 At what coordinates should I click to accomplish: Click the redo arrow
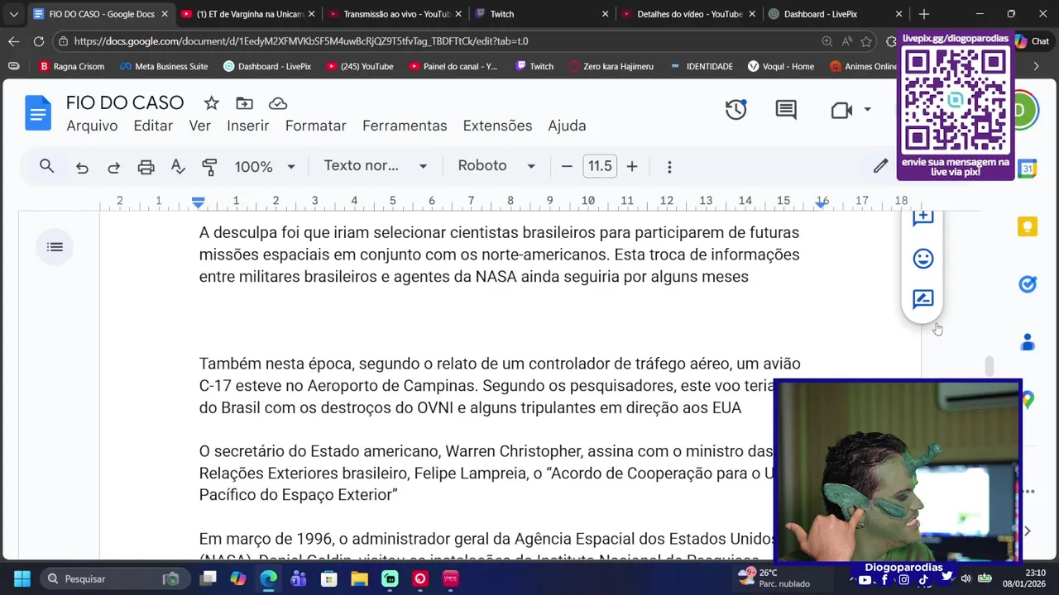pos(113,167)
